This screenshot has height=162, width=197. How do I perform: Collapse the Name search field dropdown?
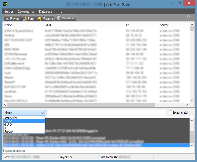click(x=43, y=113)
